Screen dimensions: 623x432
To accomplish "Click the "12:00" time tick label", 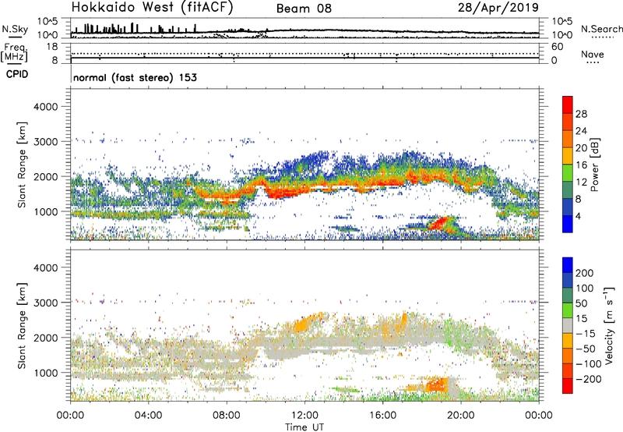I will pyautogui.click(x=304, y=416).
